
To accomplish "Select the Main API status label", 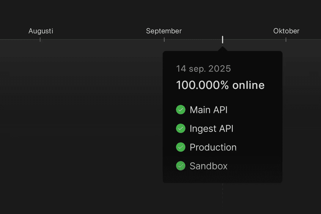I will click(x=209, y=110).
